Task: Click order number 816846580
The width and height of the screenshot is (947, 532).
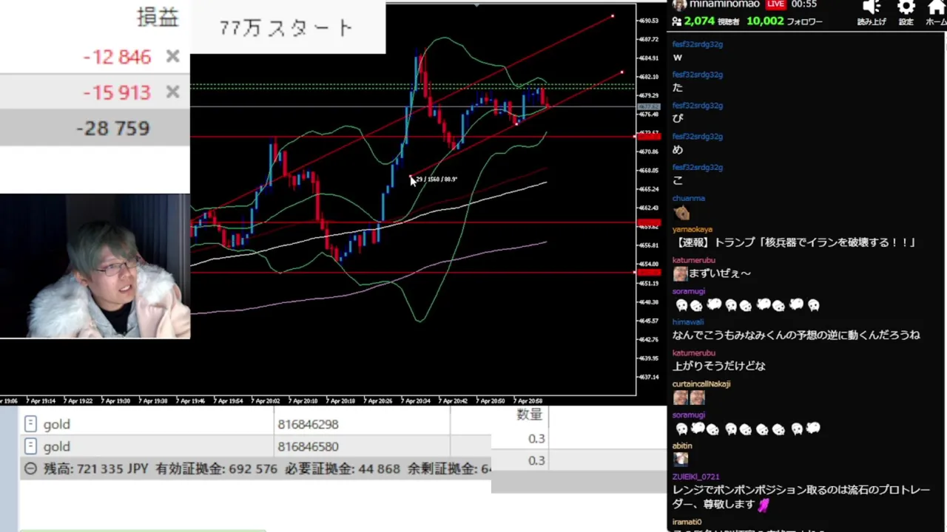Action: coord(308,446)
